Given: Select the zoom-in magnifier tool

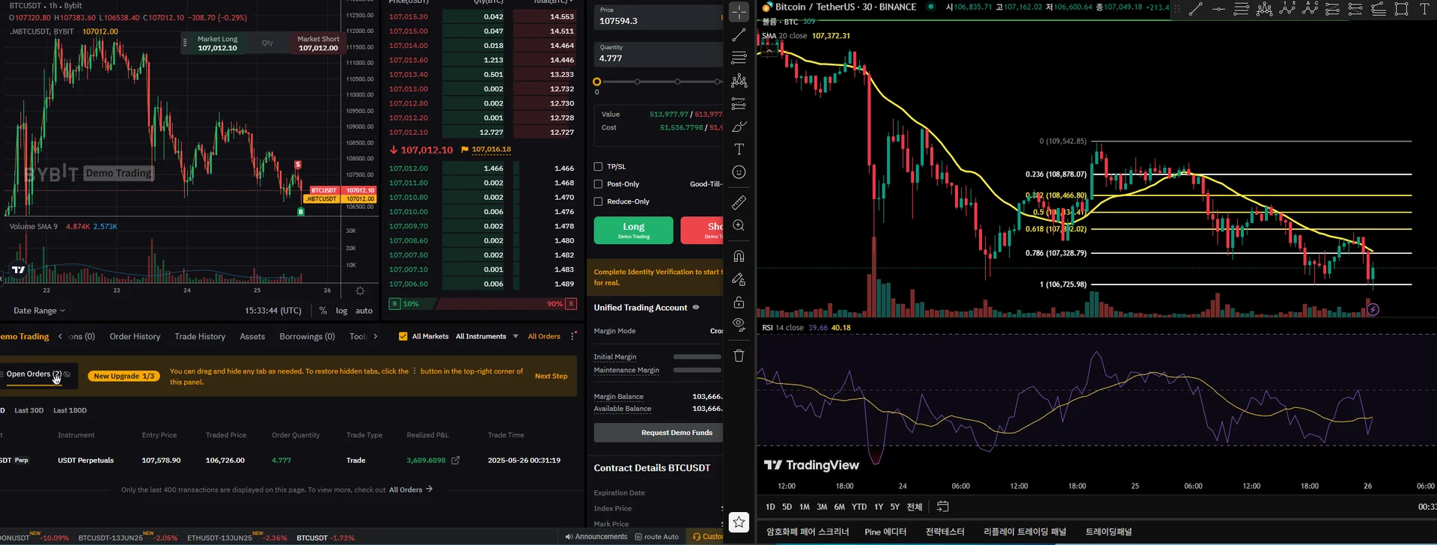Looking at the screenshot, I should tap(739, 225).
